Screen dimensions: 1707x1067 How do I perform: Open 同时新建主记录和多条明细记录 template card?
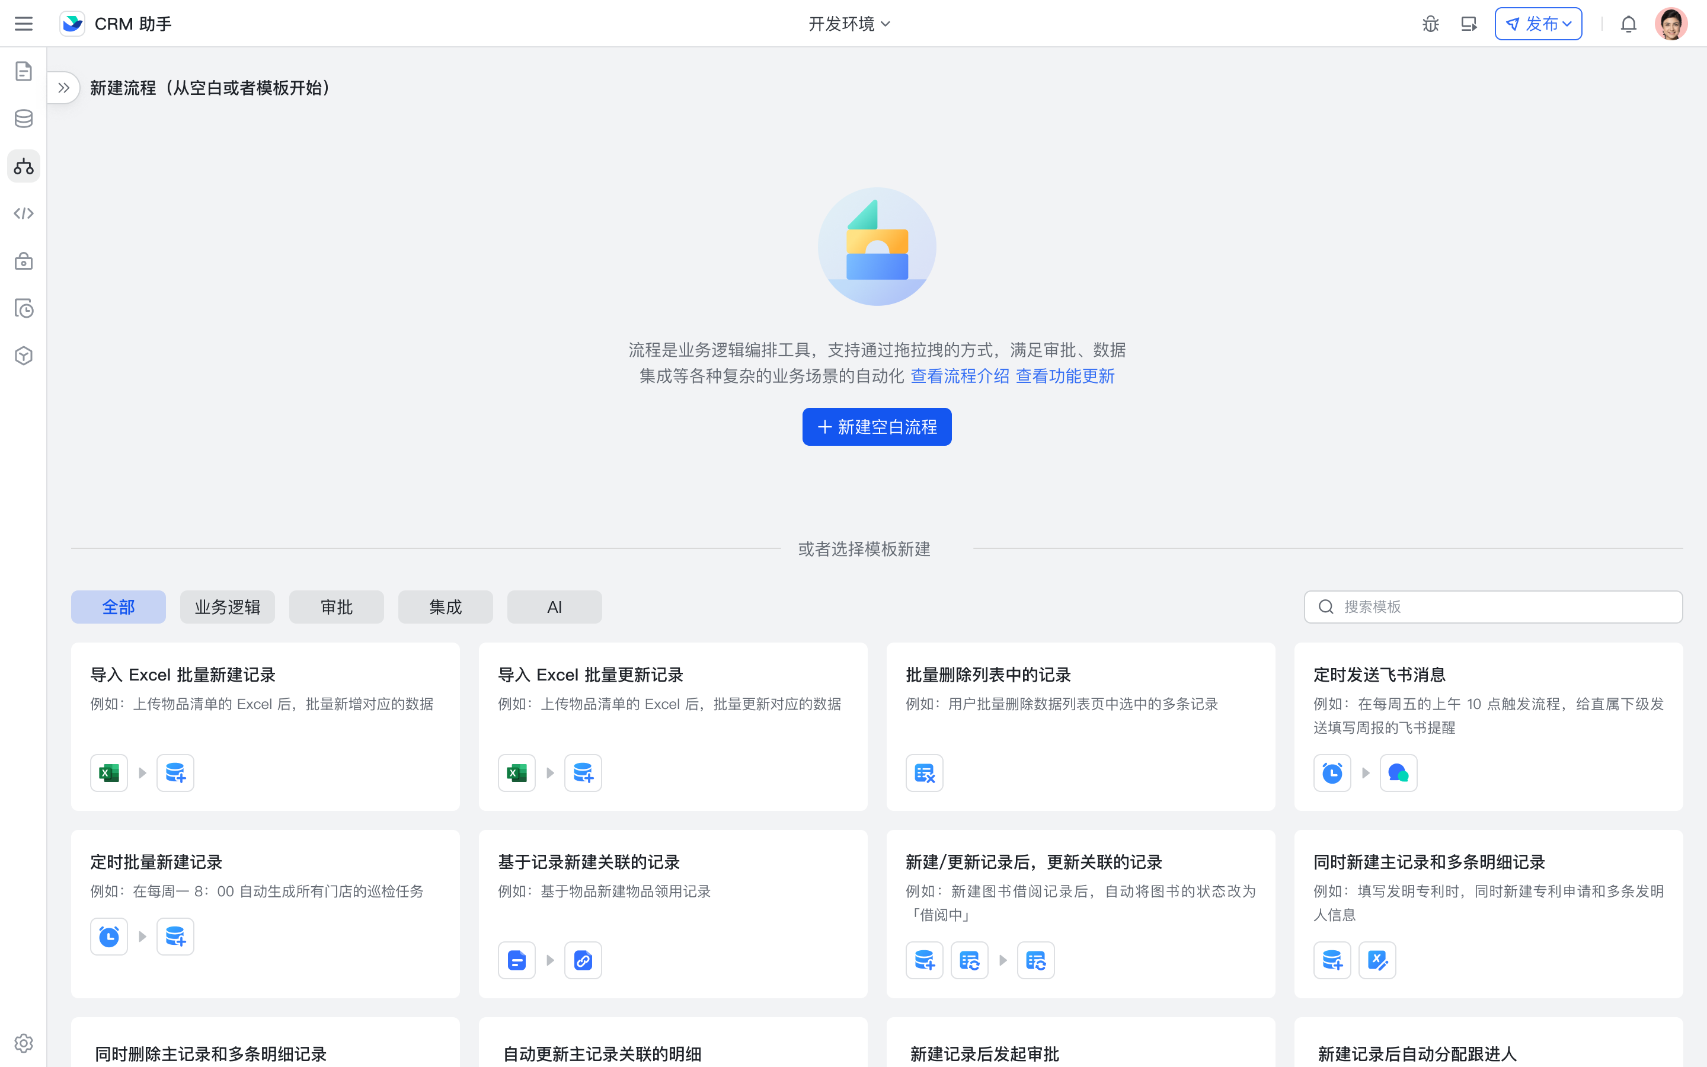1488,914
